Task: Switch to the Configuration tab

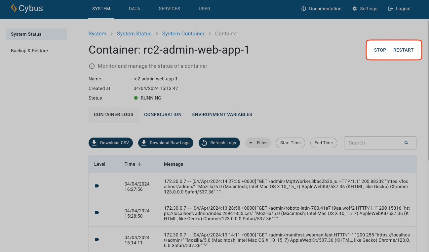Action: point(163,114)
